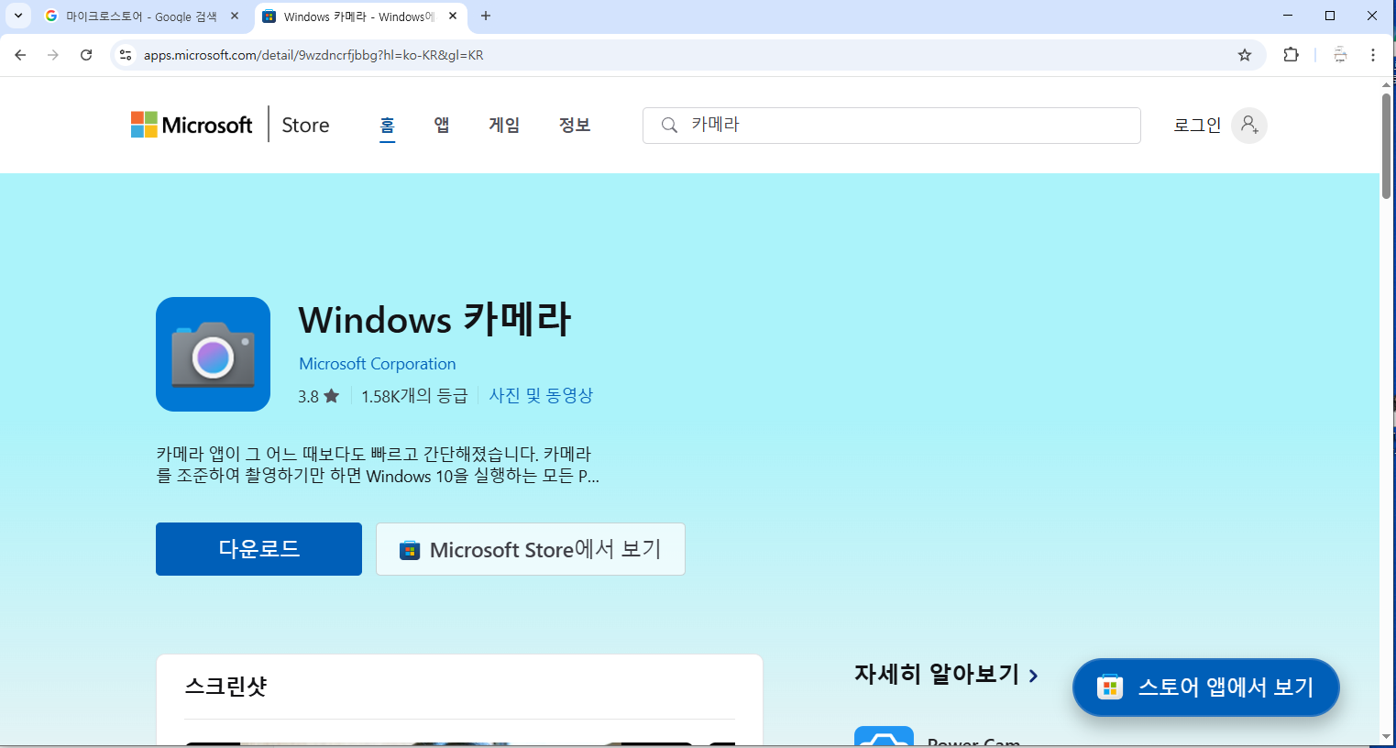Open the 게임 navigation item
Image resolution: width=1396 pixels, height=748 pixels.
point(504,125)
